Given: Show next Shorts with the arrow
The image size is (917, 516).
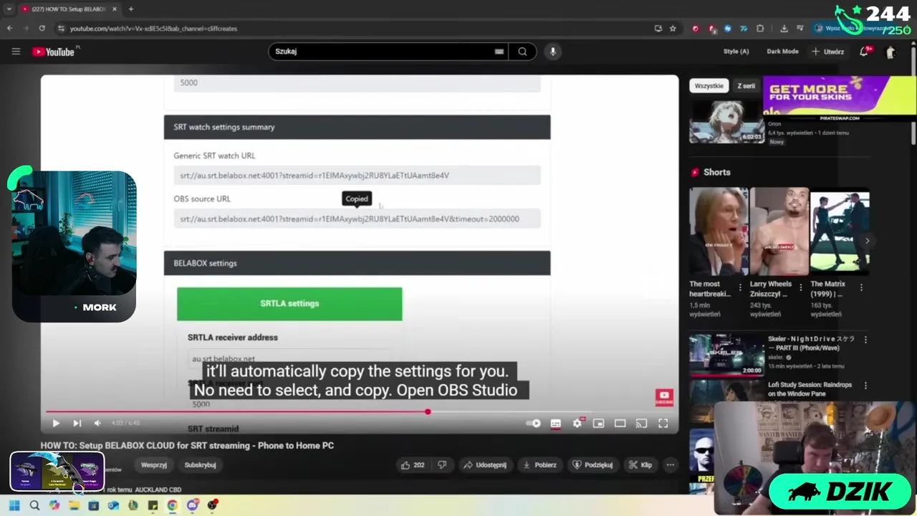Looking at the screenshot, I should [x=867, y=241].
